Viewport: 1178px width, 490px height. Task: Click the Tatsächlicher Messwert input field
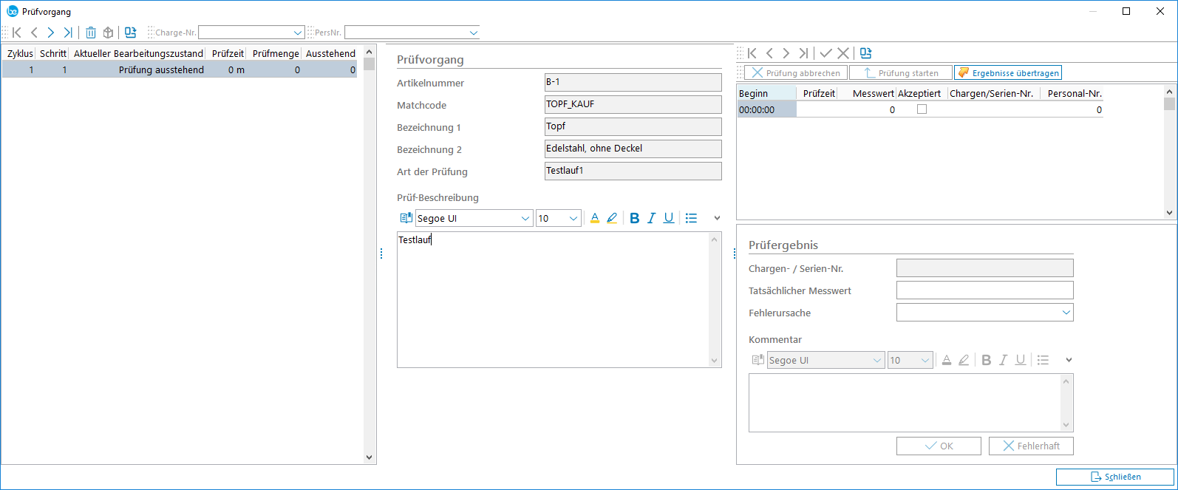point(984,290)
